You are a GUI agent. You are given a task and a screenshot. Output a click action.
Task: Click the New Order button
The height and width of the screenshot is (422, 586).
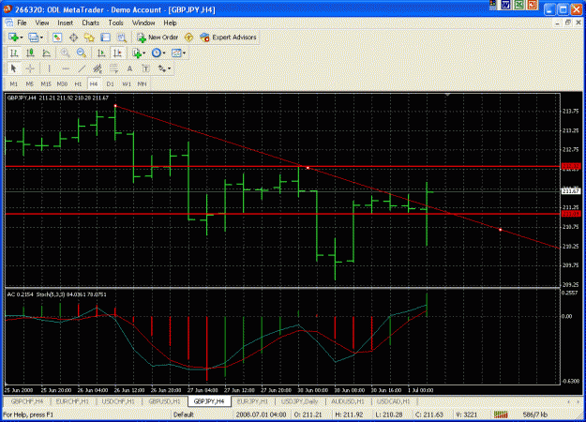click(x=158, y=38)
